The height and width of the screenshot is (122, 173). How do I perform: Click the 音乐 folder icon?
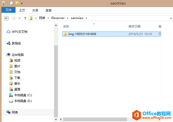[11, 83]
